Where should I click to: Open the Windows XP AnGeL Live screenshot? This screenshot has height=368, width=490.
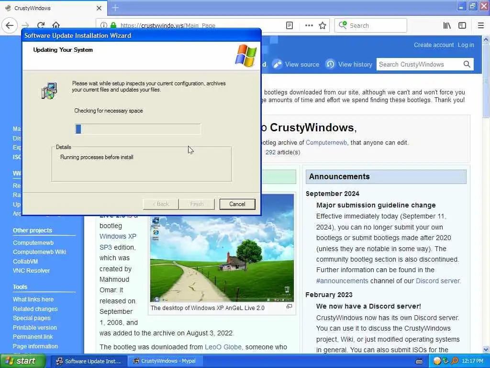(x=222, y=258)
